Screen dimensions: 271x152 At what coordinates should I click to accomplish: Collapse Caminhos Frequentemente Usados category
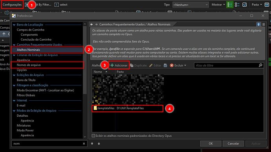14,45
